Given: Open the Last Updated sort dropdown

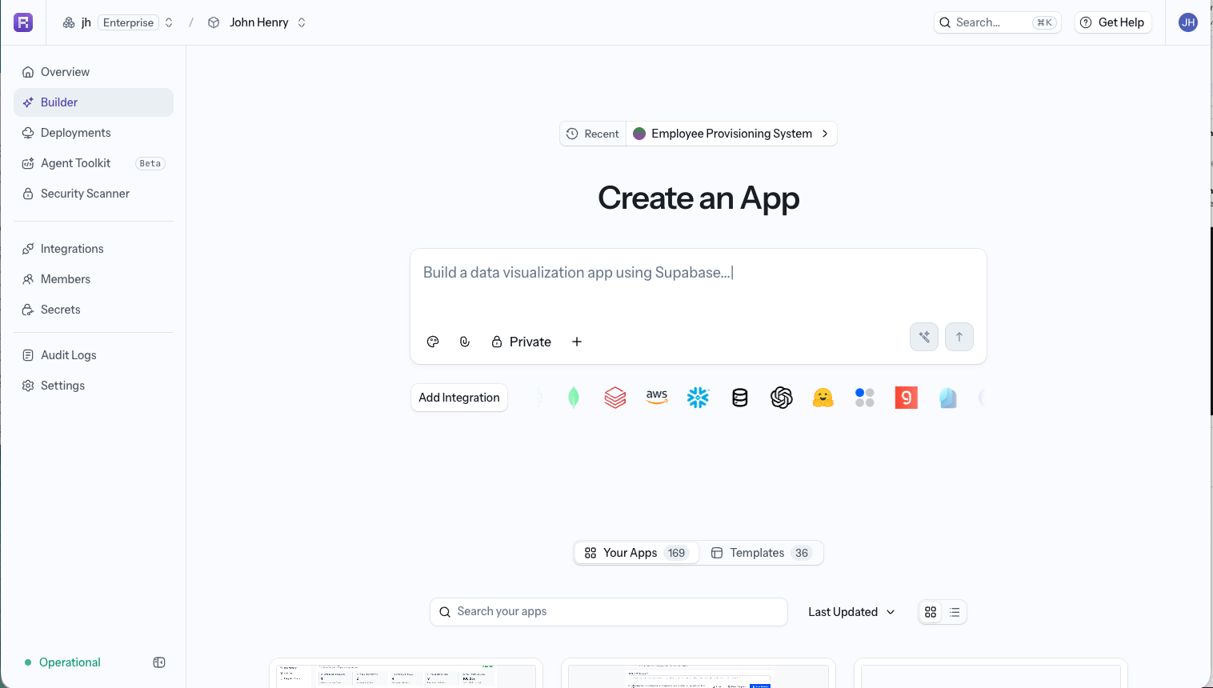Looking at the screenshot, I should 851,612.
